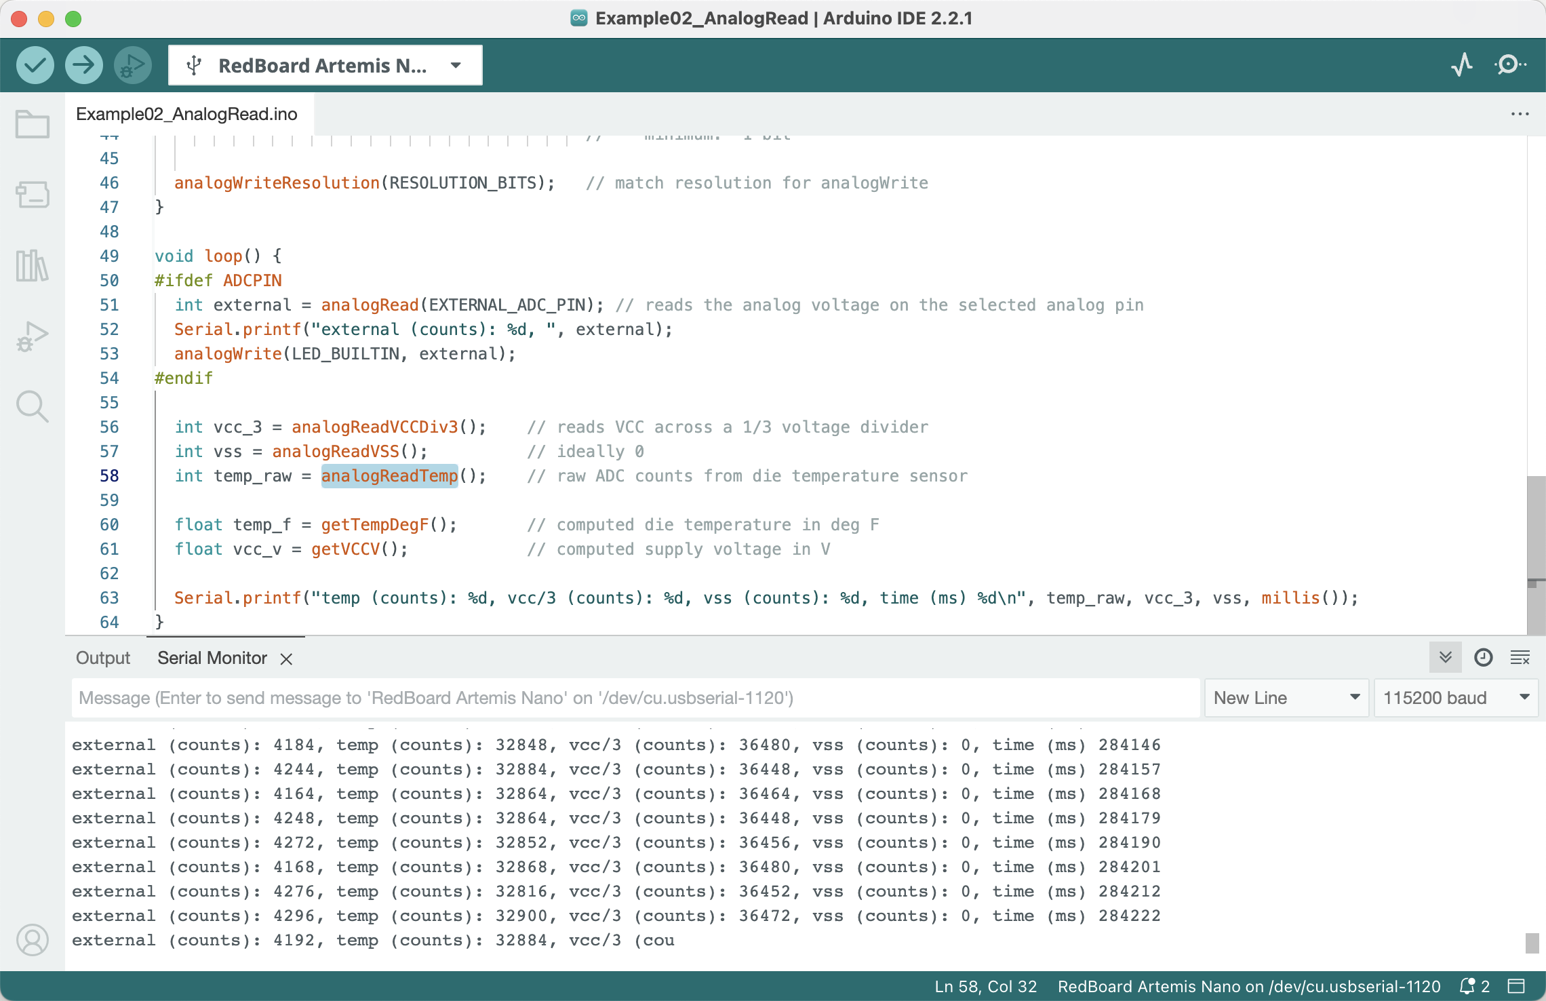The height and width of the screenshot is (1001, 1546).
Task: Open the editor tab more options ellipsis
Action: 1520,114
